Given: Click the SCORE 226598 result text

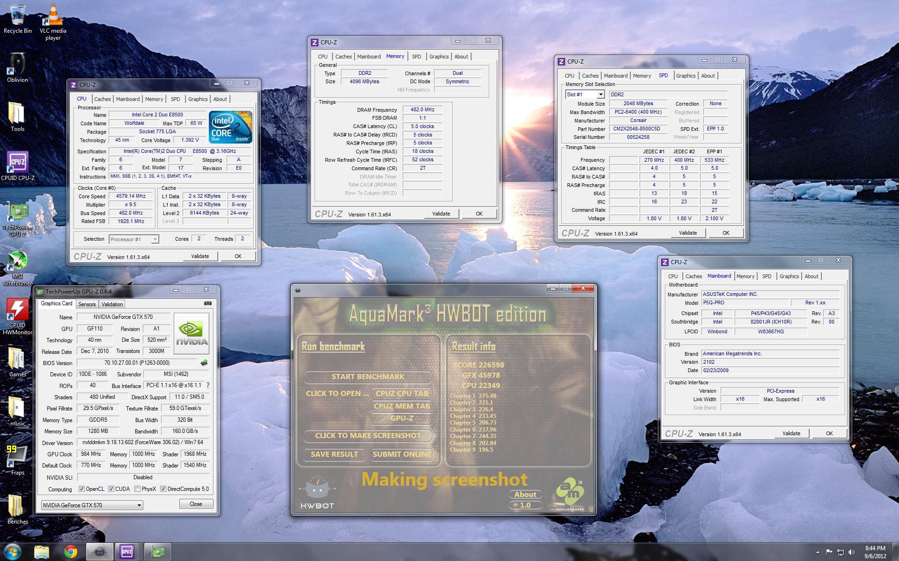Looking at the screenshot, I should click(479, 365).
